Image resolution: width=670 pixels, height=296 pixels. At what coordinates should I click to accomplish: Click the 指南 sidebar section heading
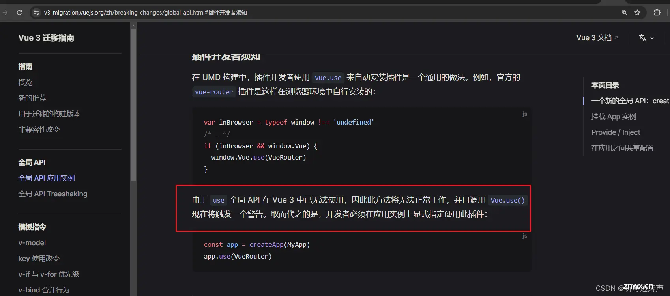click(25, 67)
